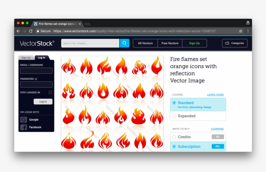Click the Log In submit button
The image size is (266, 172).
(43, 102)
